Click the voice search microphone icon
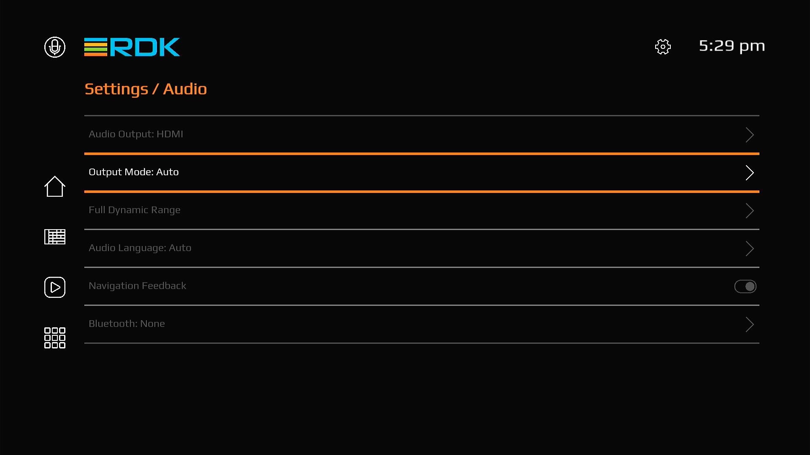 click(55, 47)
